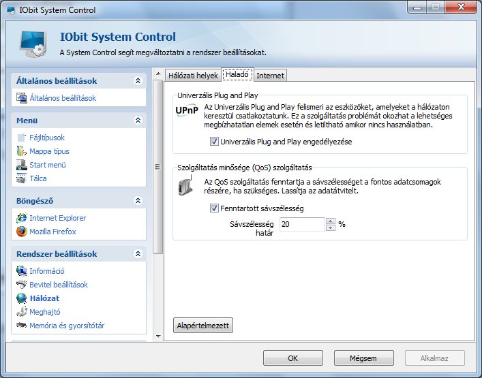Viewport: 482px width, 378px height.
Task: Click the Sávszélesség határ input field
Action: (x=302, y=224)
